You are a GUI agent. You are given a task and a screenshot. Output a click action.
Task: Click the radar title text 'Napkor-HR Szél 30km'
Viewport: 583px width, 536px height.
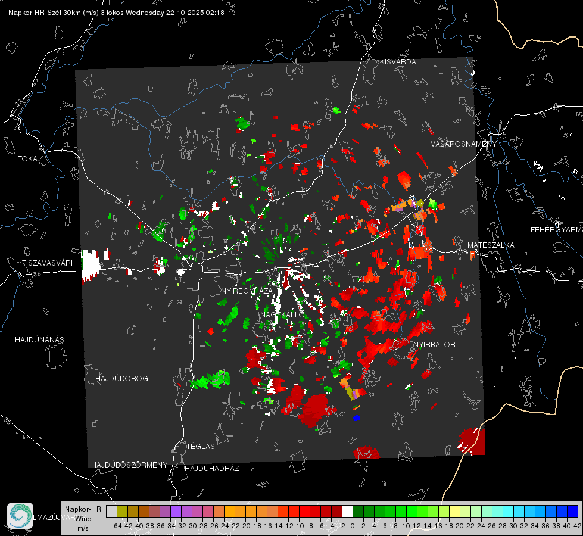pyautogui.click(x=45, y=13)
